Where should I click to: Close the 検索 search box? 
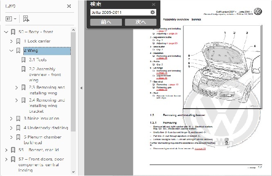pyautogui.click(x=153, y=4)
